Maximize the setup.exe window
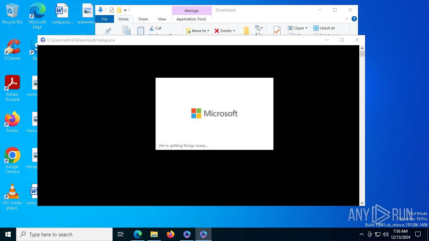Screen dimensions: 429x241 [342, 40]
